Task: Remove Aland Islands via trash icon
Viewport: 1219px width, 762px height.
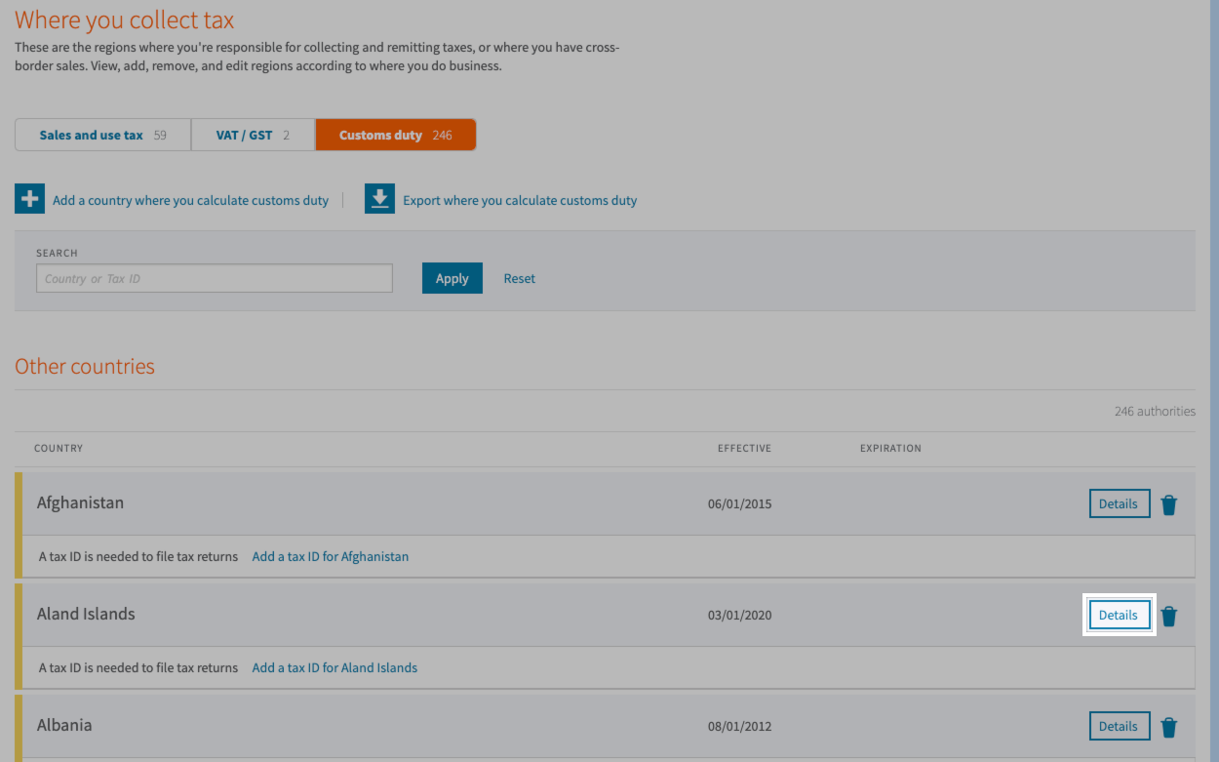Action: click(x=1169, y=615)
